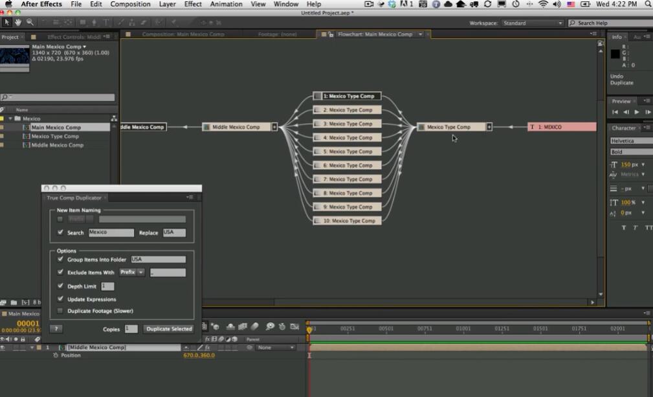Open the Helvetica font family dropdown

tap(632, 141)
